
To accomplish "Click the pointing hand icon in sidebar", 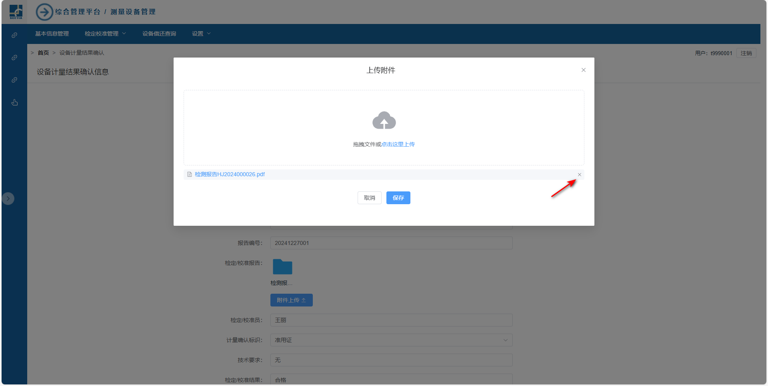I will click(x=14, y=103).
